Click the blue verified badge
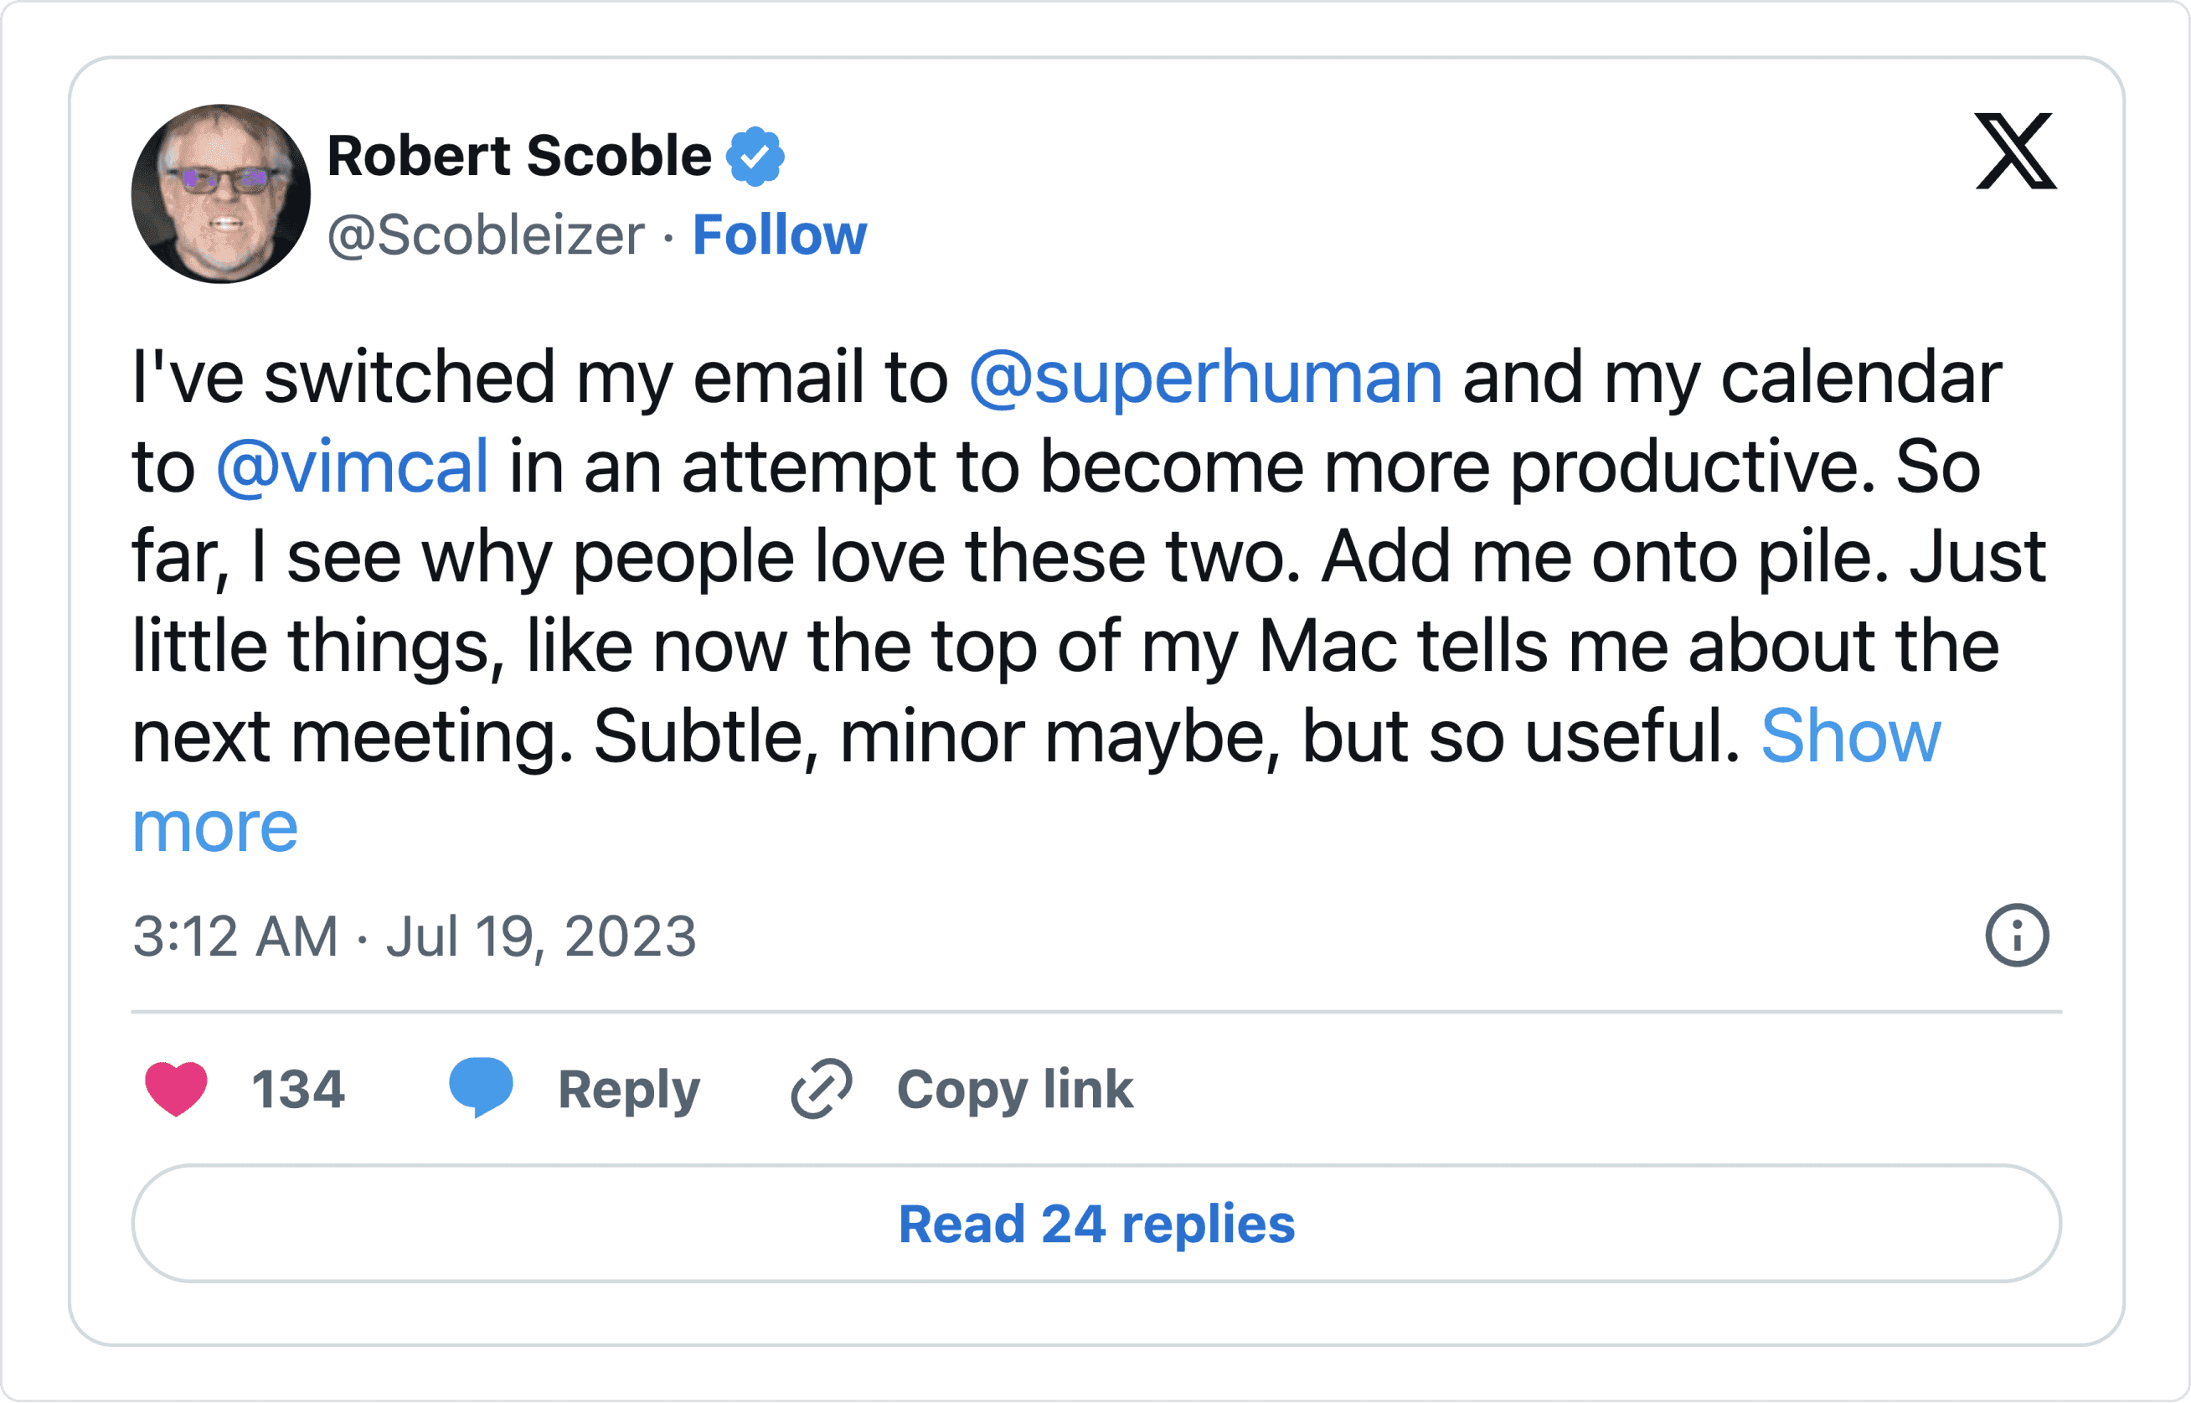This screenshot has height=1403, width=2191. click(755, 157)
